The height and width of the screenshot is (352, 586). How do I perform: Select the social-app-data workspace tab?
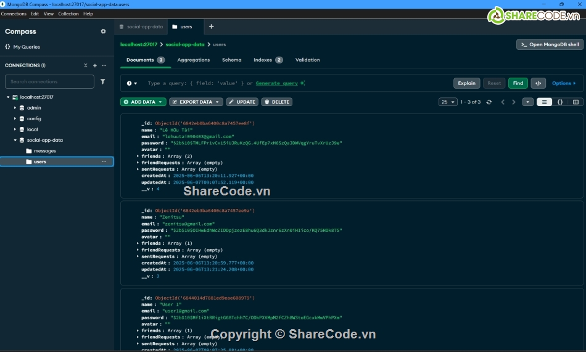141,27
